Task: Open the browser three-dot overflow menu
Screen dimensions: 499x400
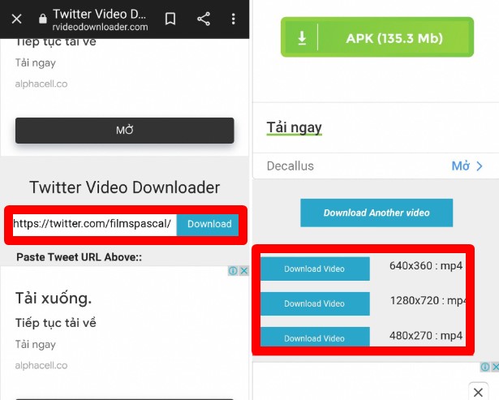Action: point(234,19)
